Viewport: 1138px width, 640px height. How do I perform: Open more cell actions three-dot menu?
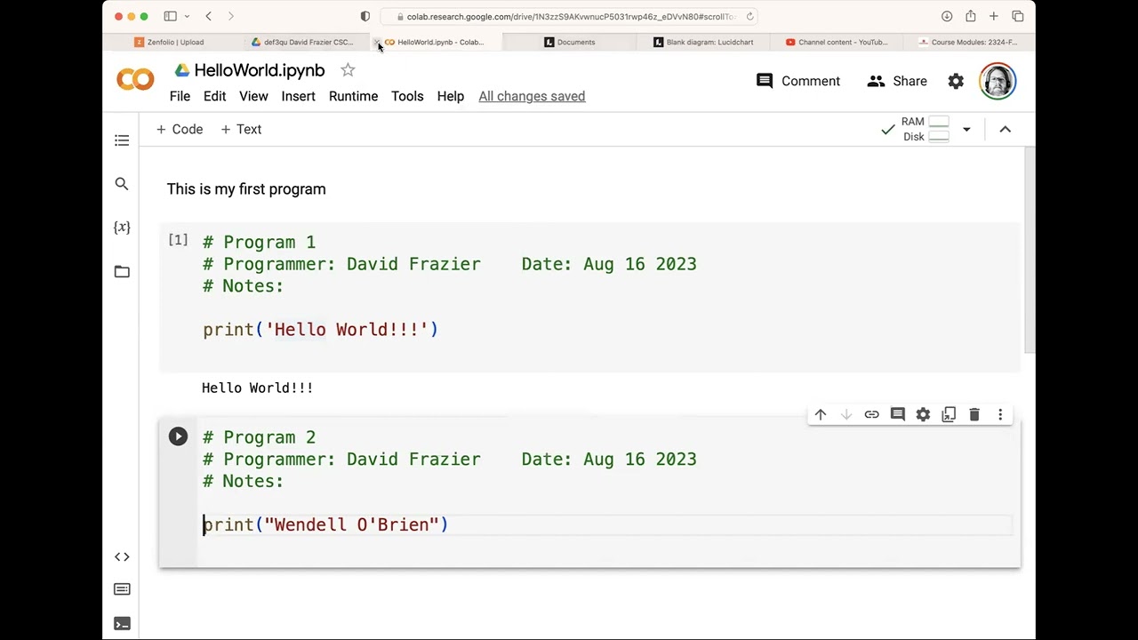pos(1000,415)
